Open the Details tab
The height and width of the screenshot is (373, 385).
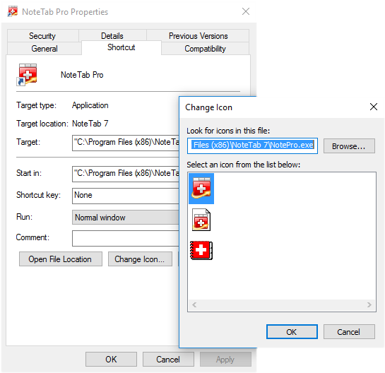[112, 36]
